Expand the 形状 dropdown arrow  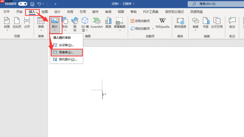(65, 30)
